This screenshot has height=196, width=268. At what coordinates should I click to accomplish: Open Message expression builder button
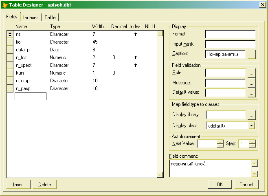[251, 83]
